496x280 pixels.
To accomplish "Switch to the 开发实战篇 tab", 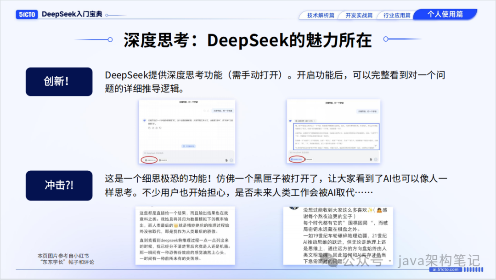I will point(359,15).
